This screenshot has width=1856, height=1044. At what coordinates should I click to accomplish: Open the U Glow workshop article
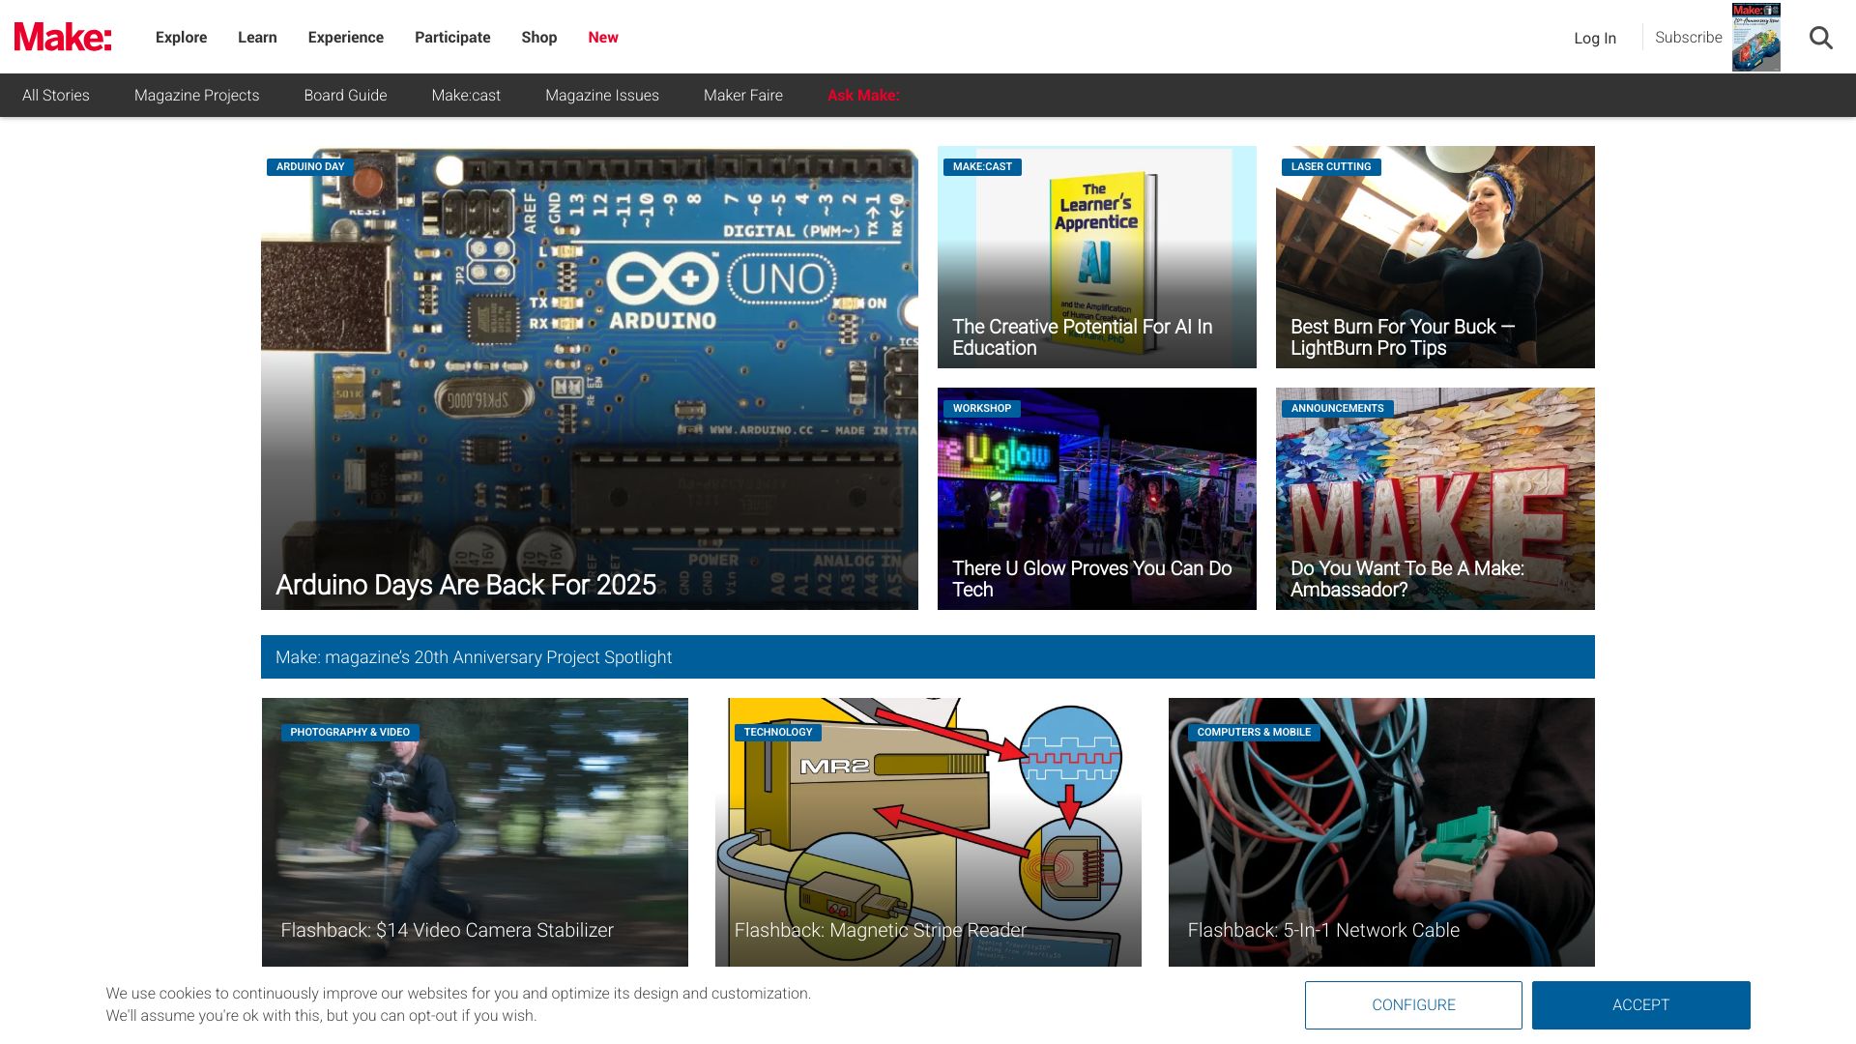(x=1096, y=498)
